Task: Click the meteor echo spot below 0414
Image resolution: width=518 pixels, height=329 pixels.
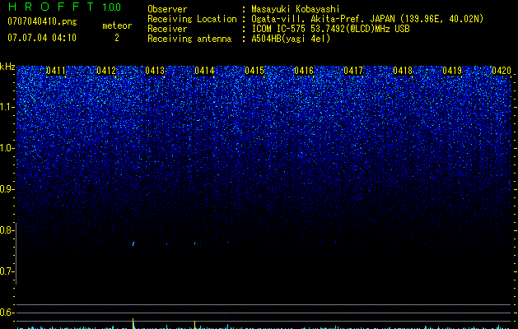Action: (x=195, y=243)
